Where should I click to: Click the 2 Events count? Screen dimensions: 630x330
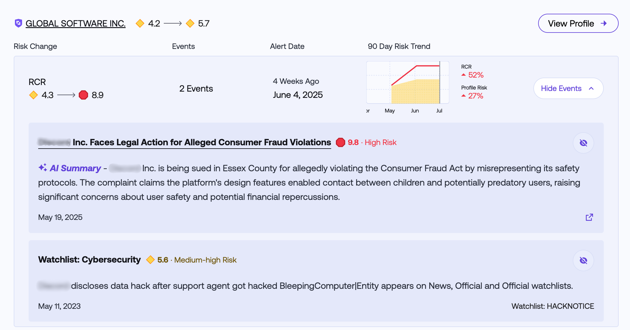click(x=196, y=89)
